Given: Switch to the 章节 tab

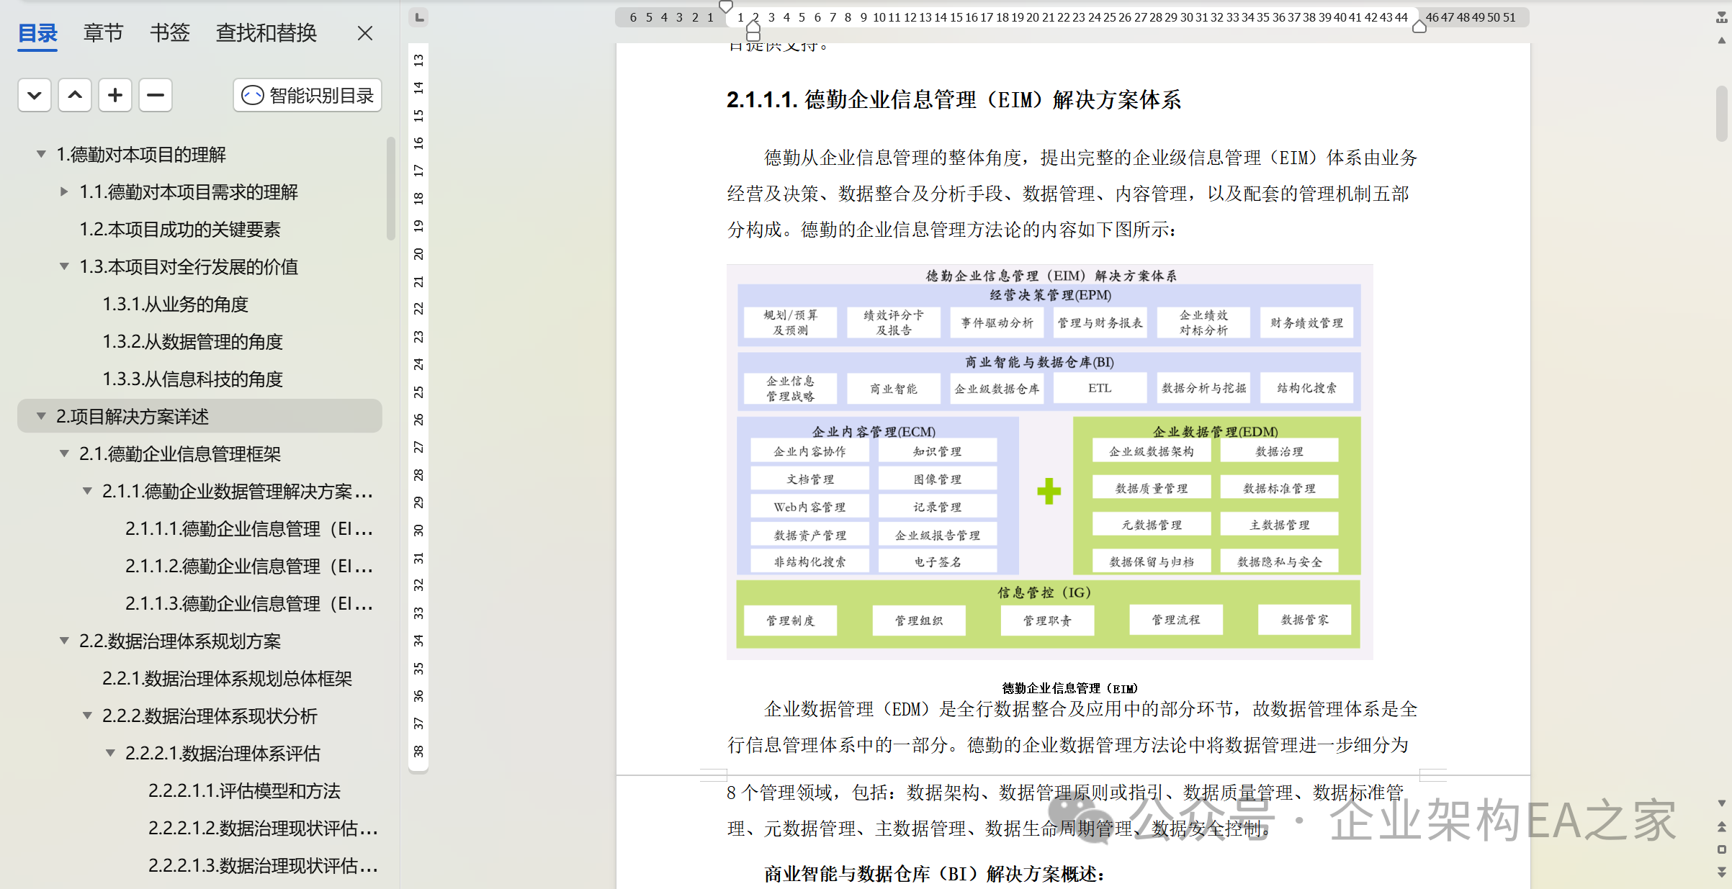Looking at the screenshot, I should coord(103,33).
